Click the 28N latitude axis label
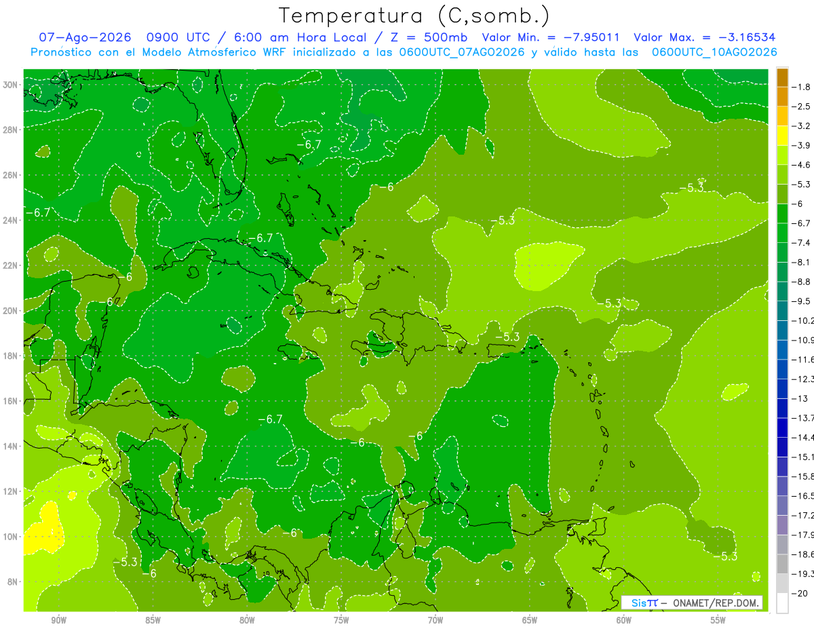The height and width of the screenshot is (629, 814). pyautogui.click(x=11, y=130)
